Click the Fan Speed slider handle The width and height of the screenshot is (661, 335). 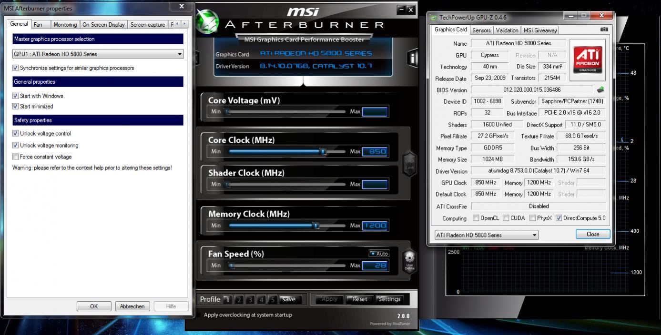click(231, 266)
